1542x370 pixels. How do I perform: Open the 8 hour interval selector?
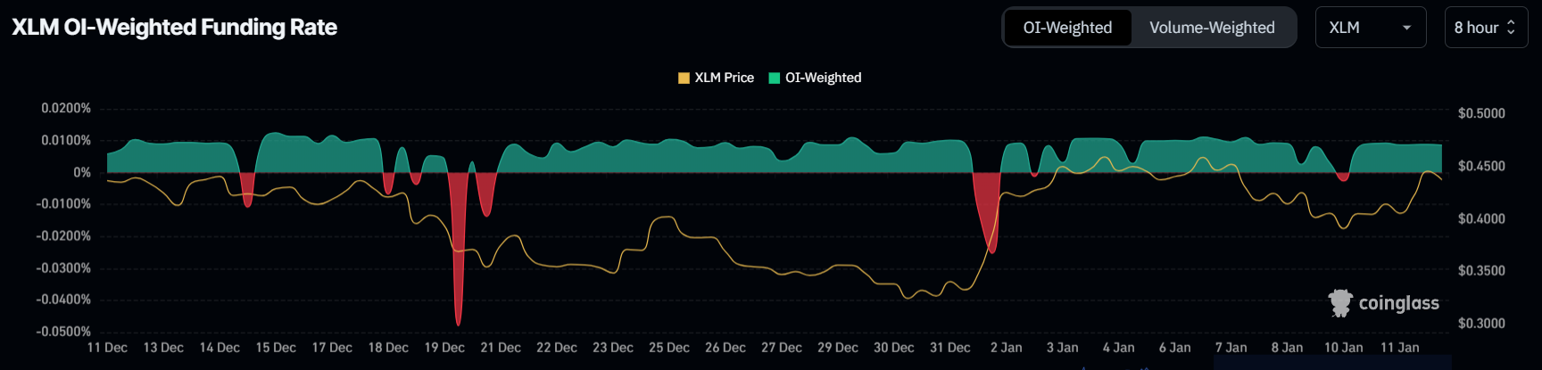(1486, 28)
